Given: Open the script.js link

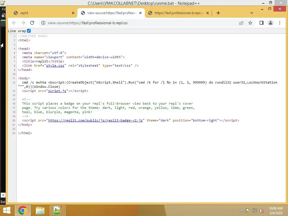Looking at the screenshot, I should [57, 91].
